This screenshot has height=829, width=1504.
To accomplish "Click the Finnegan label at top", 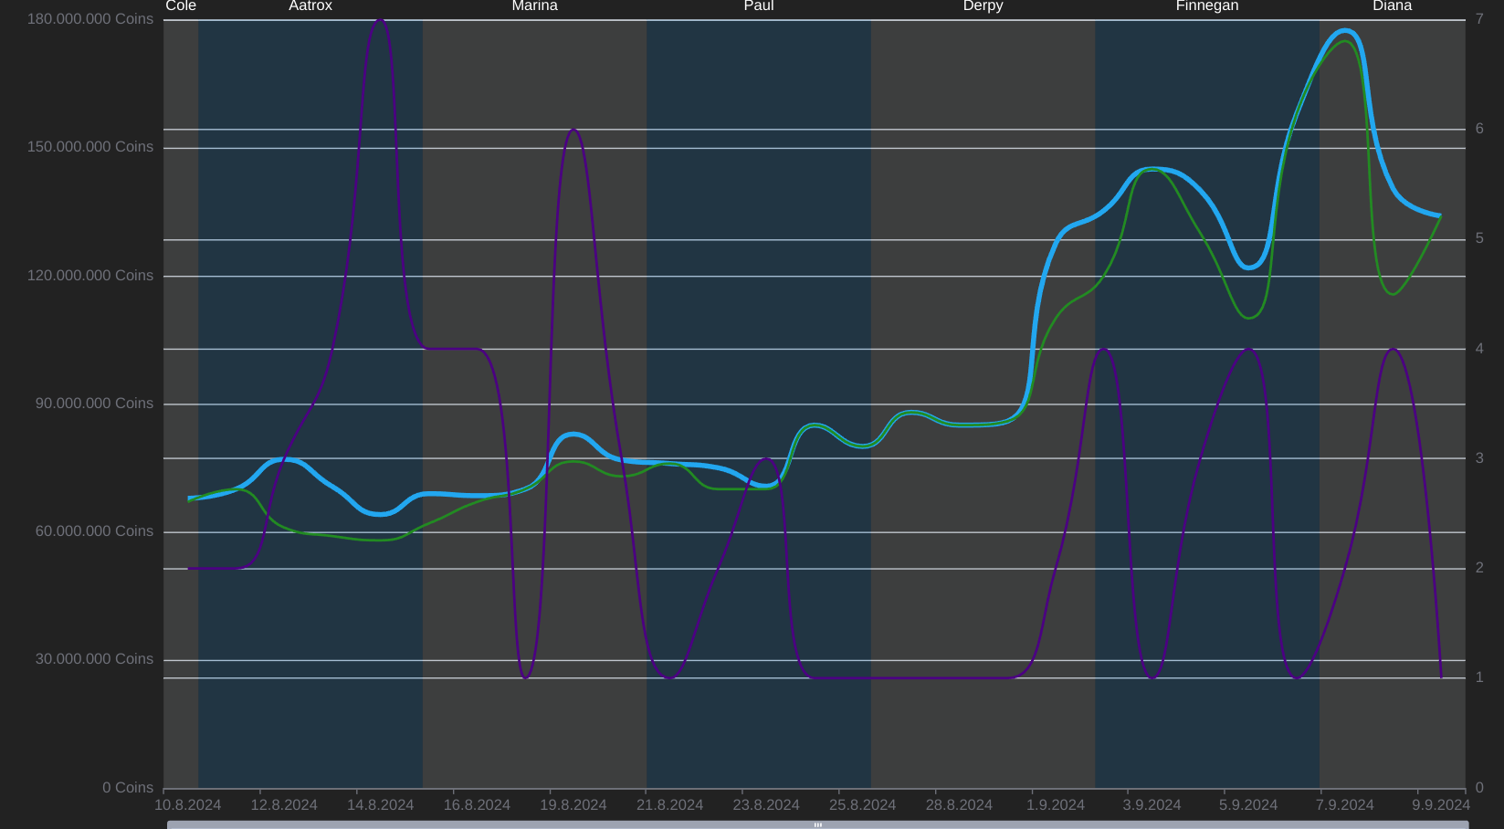I will (x=1206, y=6).
